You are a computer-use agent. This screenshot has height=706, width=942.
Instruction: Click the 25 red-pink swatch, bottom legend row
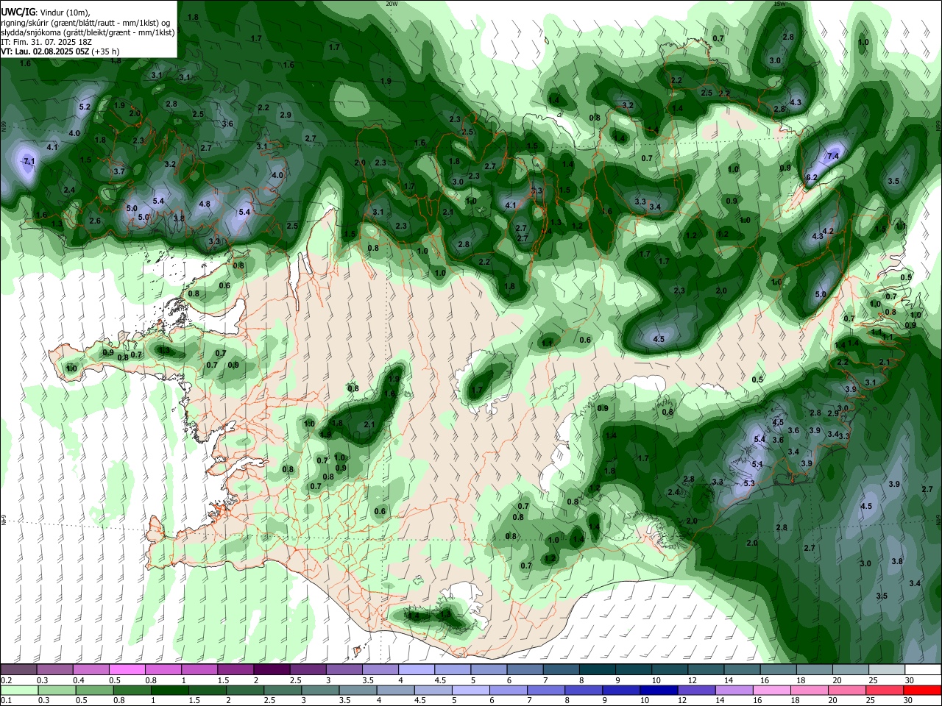tap(885, 690)
